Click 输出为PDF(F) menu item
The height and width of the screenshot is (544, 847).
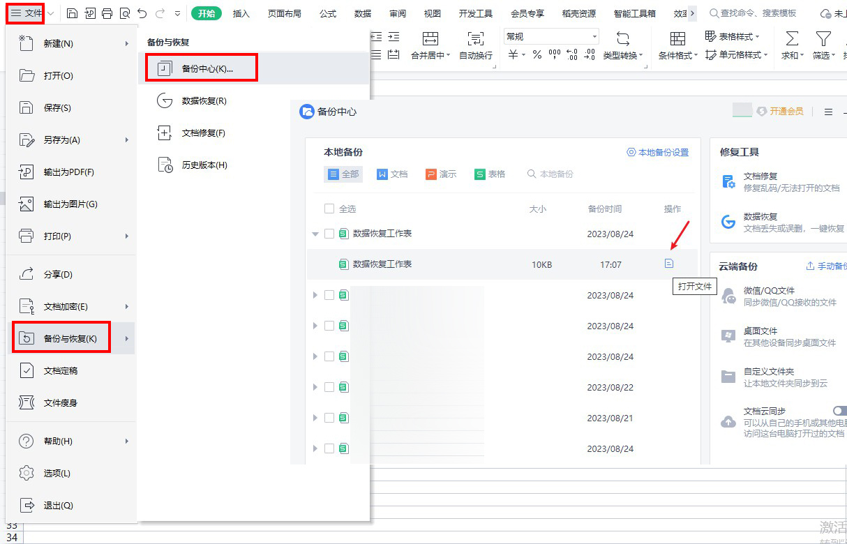[70, 172]
